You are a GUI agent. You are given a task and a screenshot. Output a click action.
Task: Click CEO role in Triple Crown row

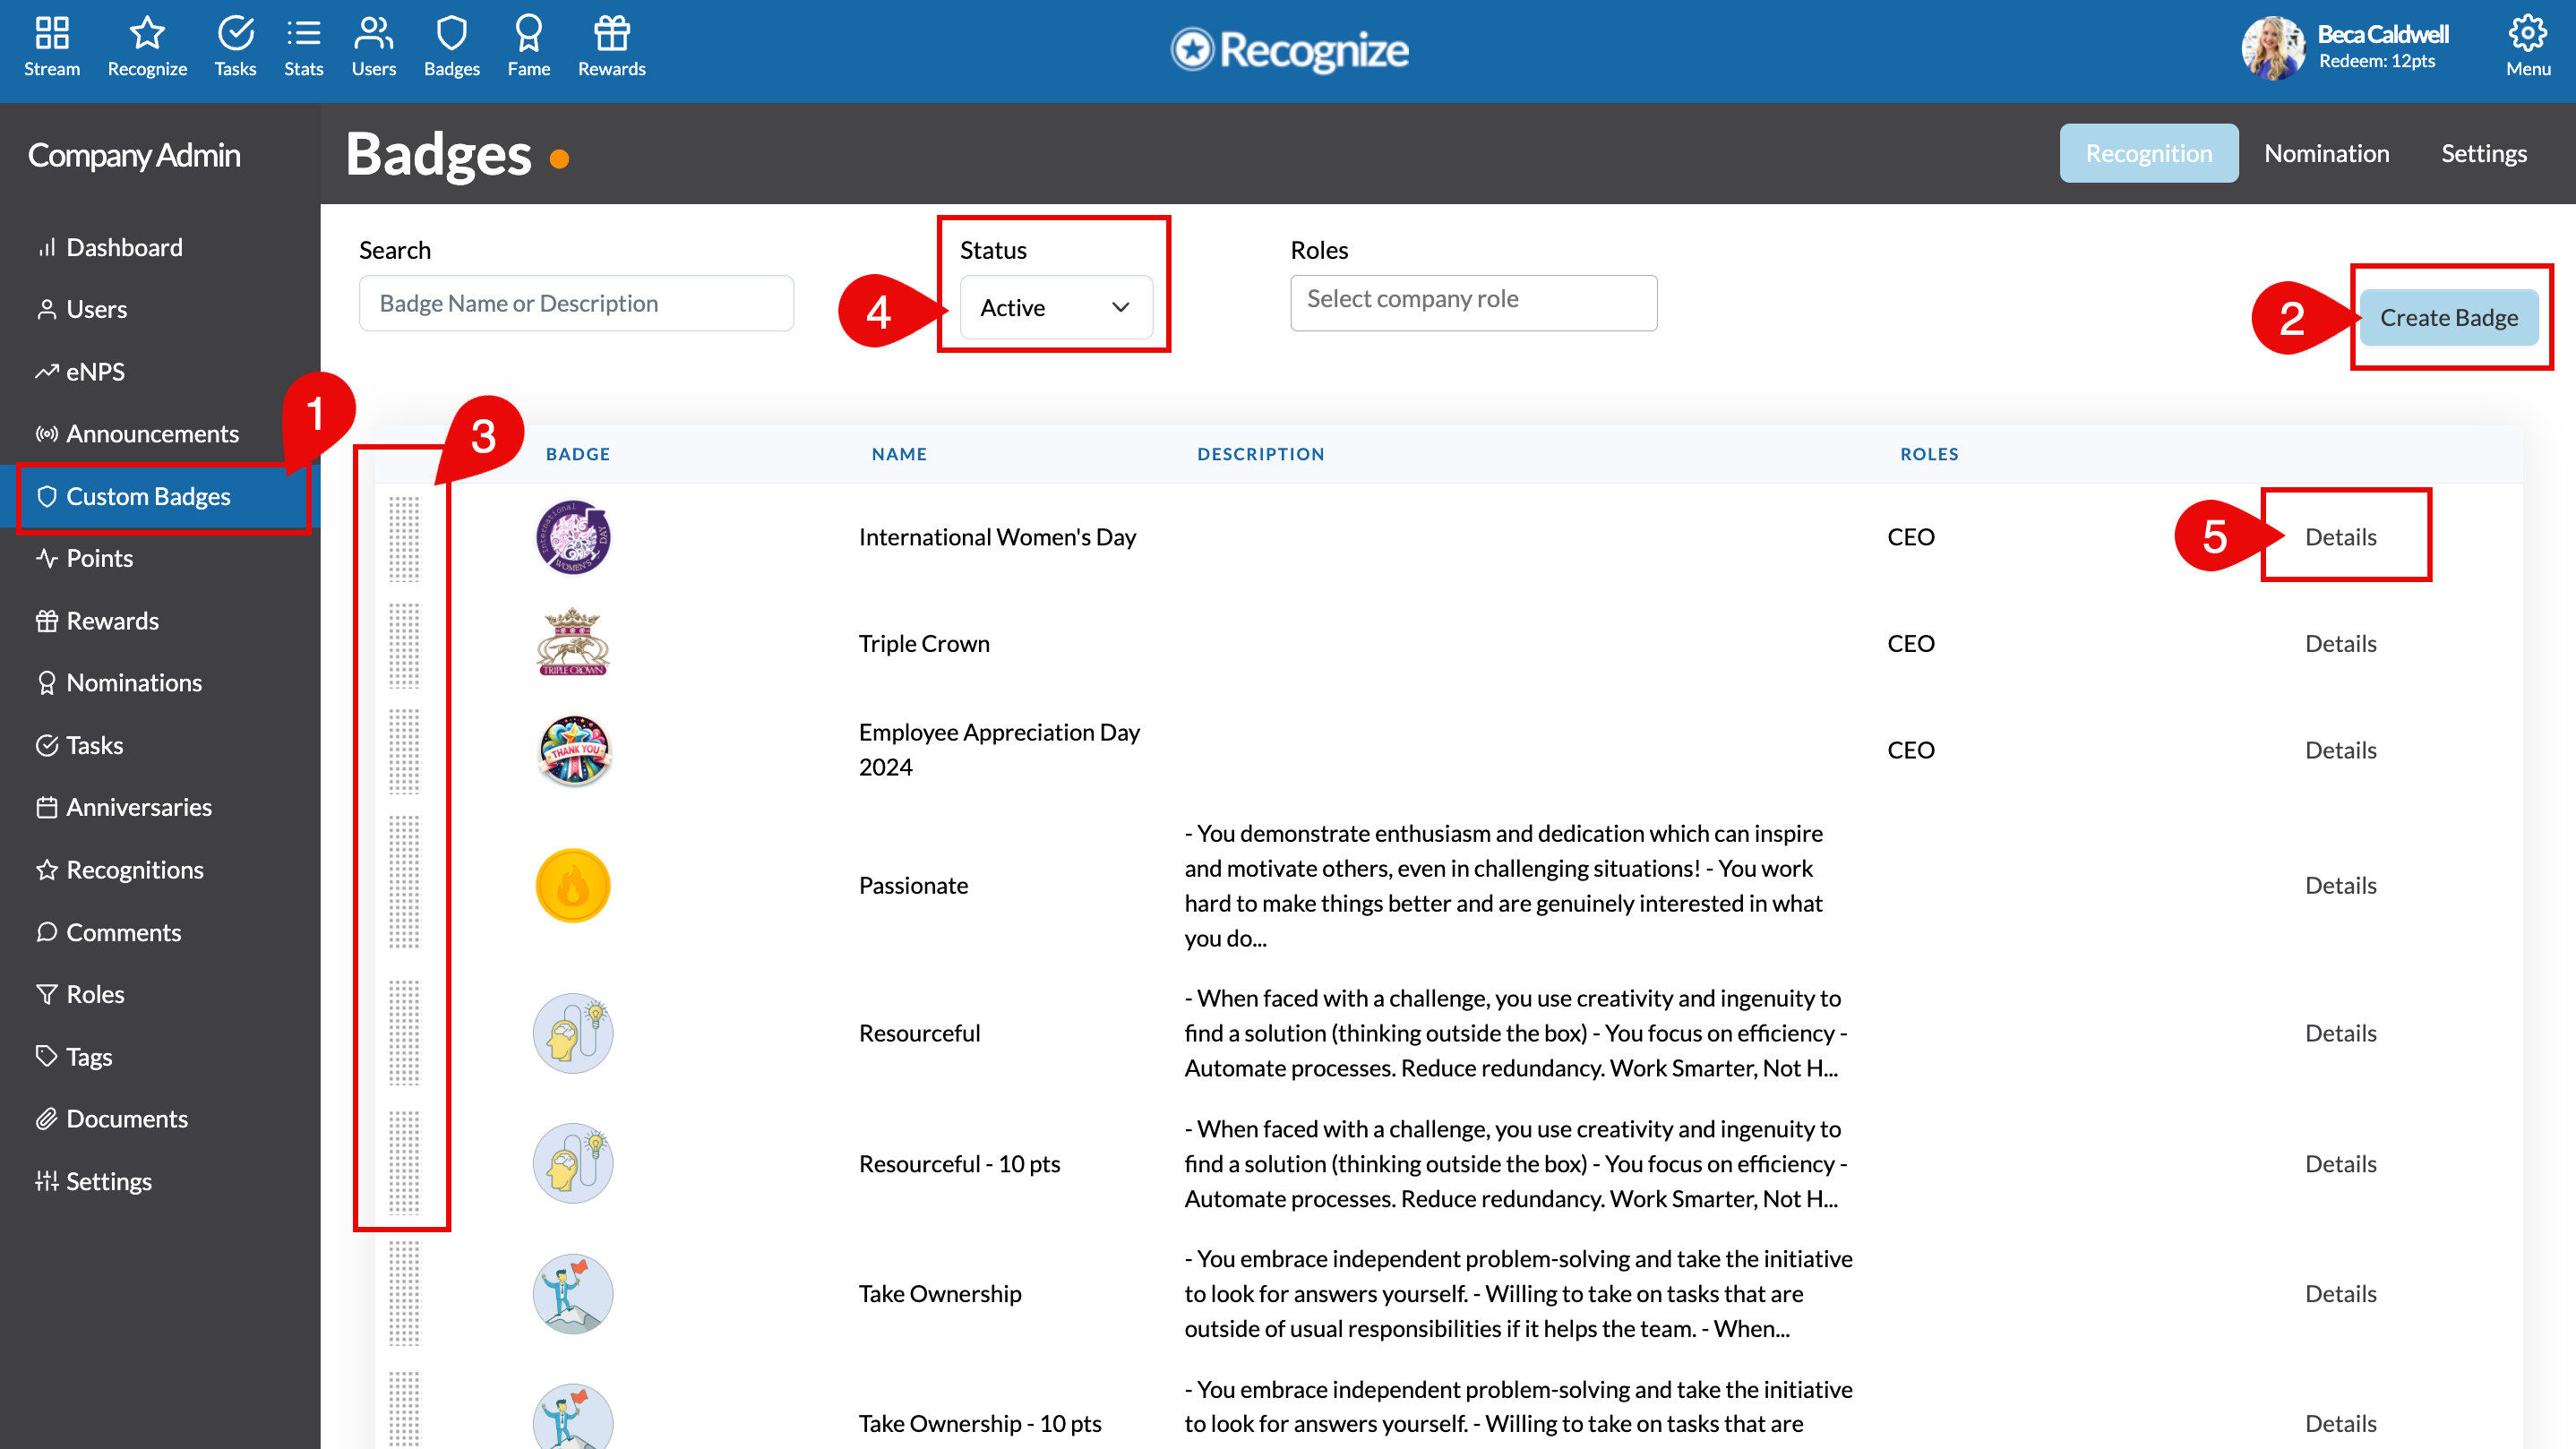pos(1910,643)
